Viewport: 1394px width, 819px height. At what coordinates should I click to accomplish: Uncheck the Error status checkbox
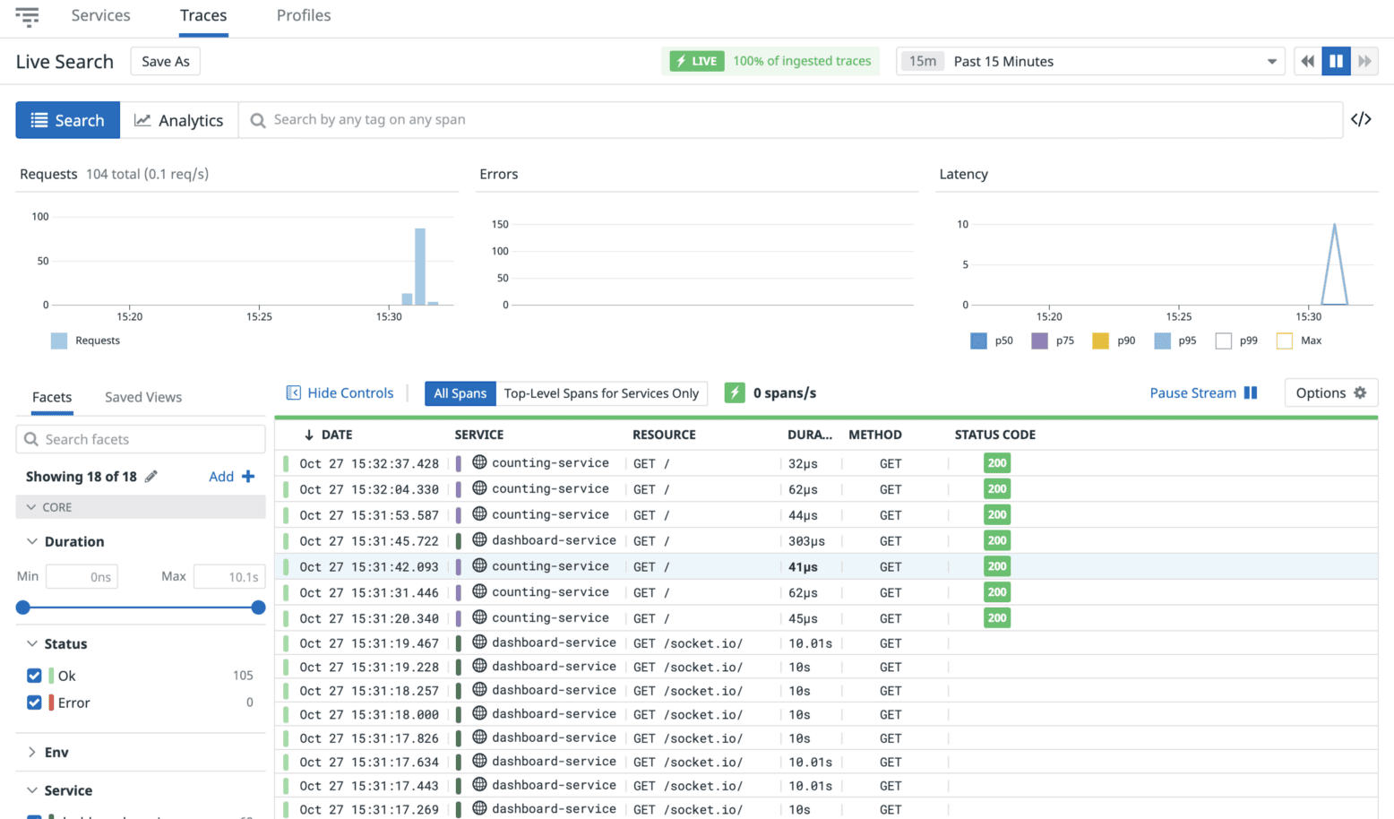[x=34, y=703]
